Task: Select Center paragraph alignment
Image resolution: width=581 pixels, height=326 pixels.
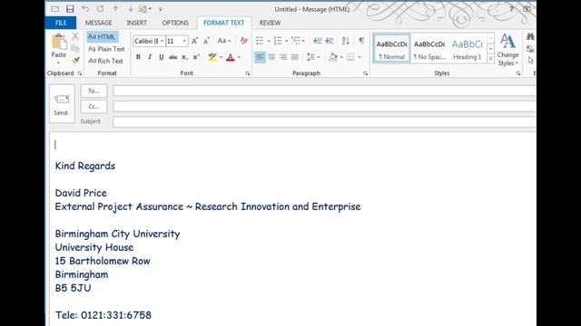Action: (x=271, y=57)
